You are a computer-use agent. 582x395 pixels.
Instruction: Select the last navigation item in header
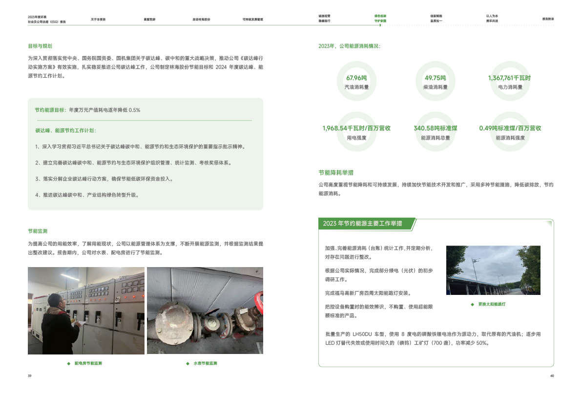pos(548,19)
